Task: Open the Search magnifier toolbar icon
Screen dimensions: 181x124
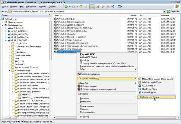Action: coord(87,7)
